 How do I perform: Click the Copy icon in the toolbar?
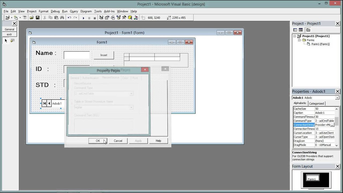coord(50,18)
